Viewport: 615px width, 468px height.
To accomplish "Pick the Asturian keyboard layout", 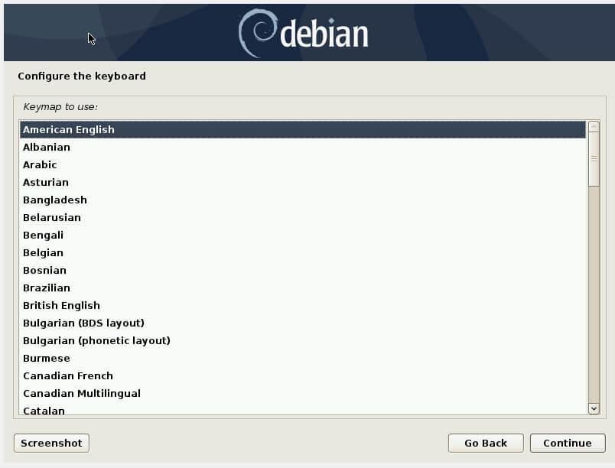I will [x=46, y=182].
